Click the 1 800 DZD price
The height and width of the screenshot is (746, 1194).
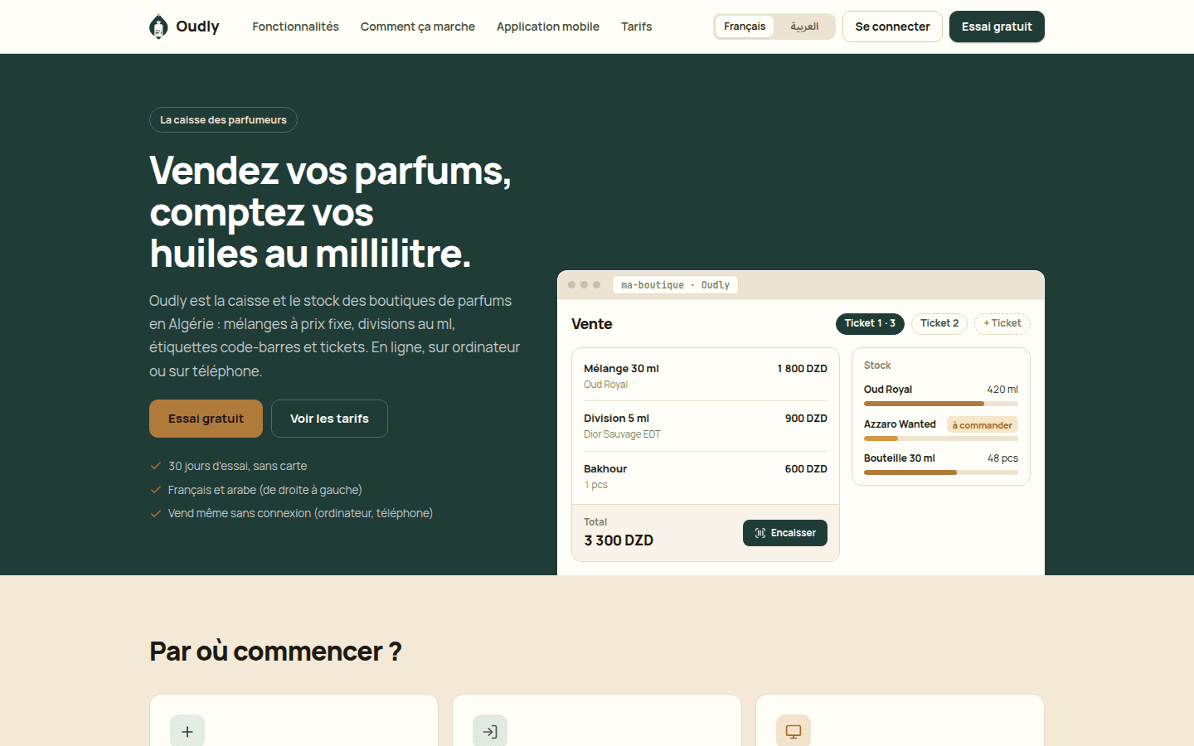coord(802,369)
